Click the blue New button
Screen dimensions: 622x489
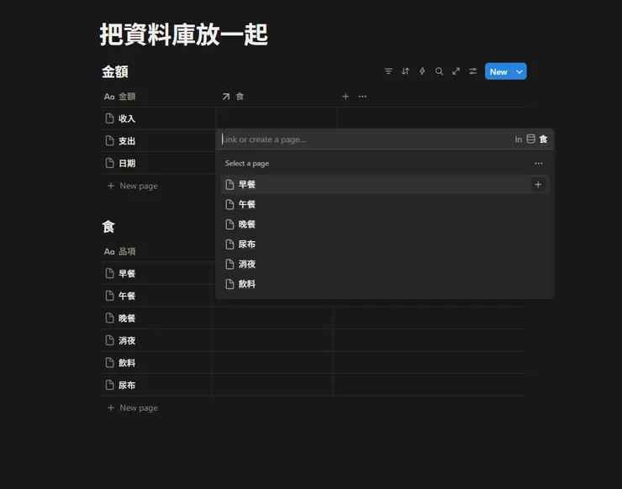[x=498, y=71]
